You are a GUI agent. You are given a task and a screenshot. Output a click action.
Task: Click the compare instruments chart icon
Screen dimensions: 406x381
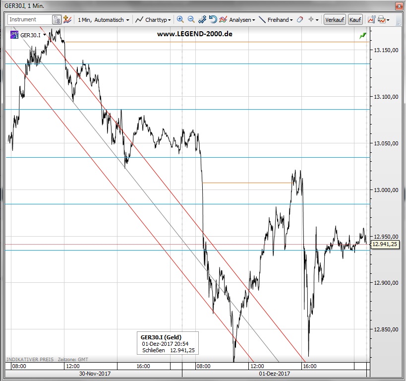(x=68, y=20)
